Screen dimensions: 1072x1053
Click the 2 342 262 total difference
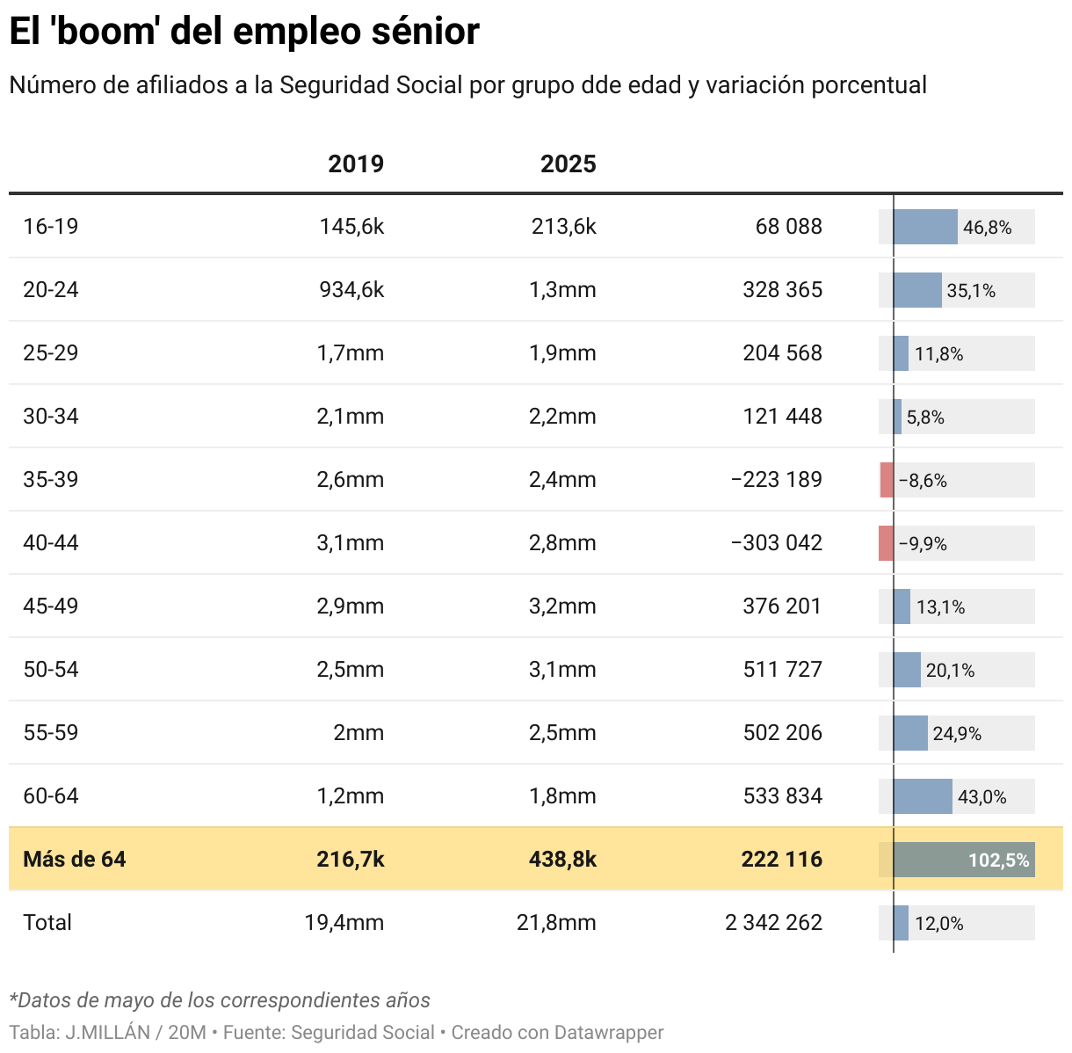click(x=773, y=922)
